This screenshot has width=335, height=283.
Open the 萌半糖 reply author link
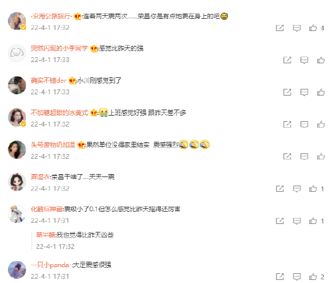coord(46,235)
